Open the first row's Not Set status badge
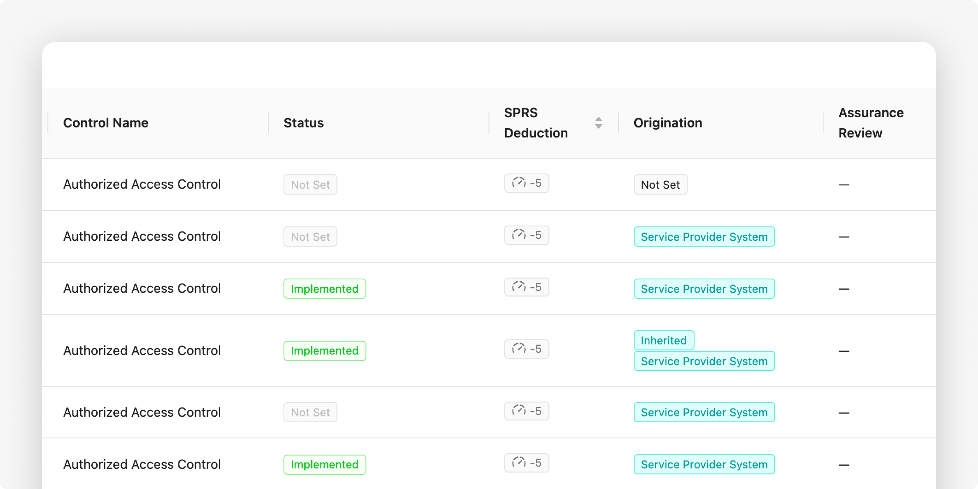 310,185
